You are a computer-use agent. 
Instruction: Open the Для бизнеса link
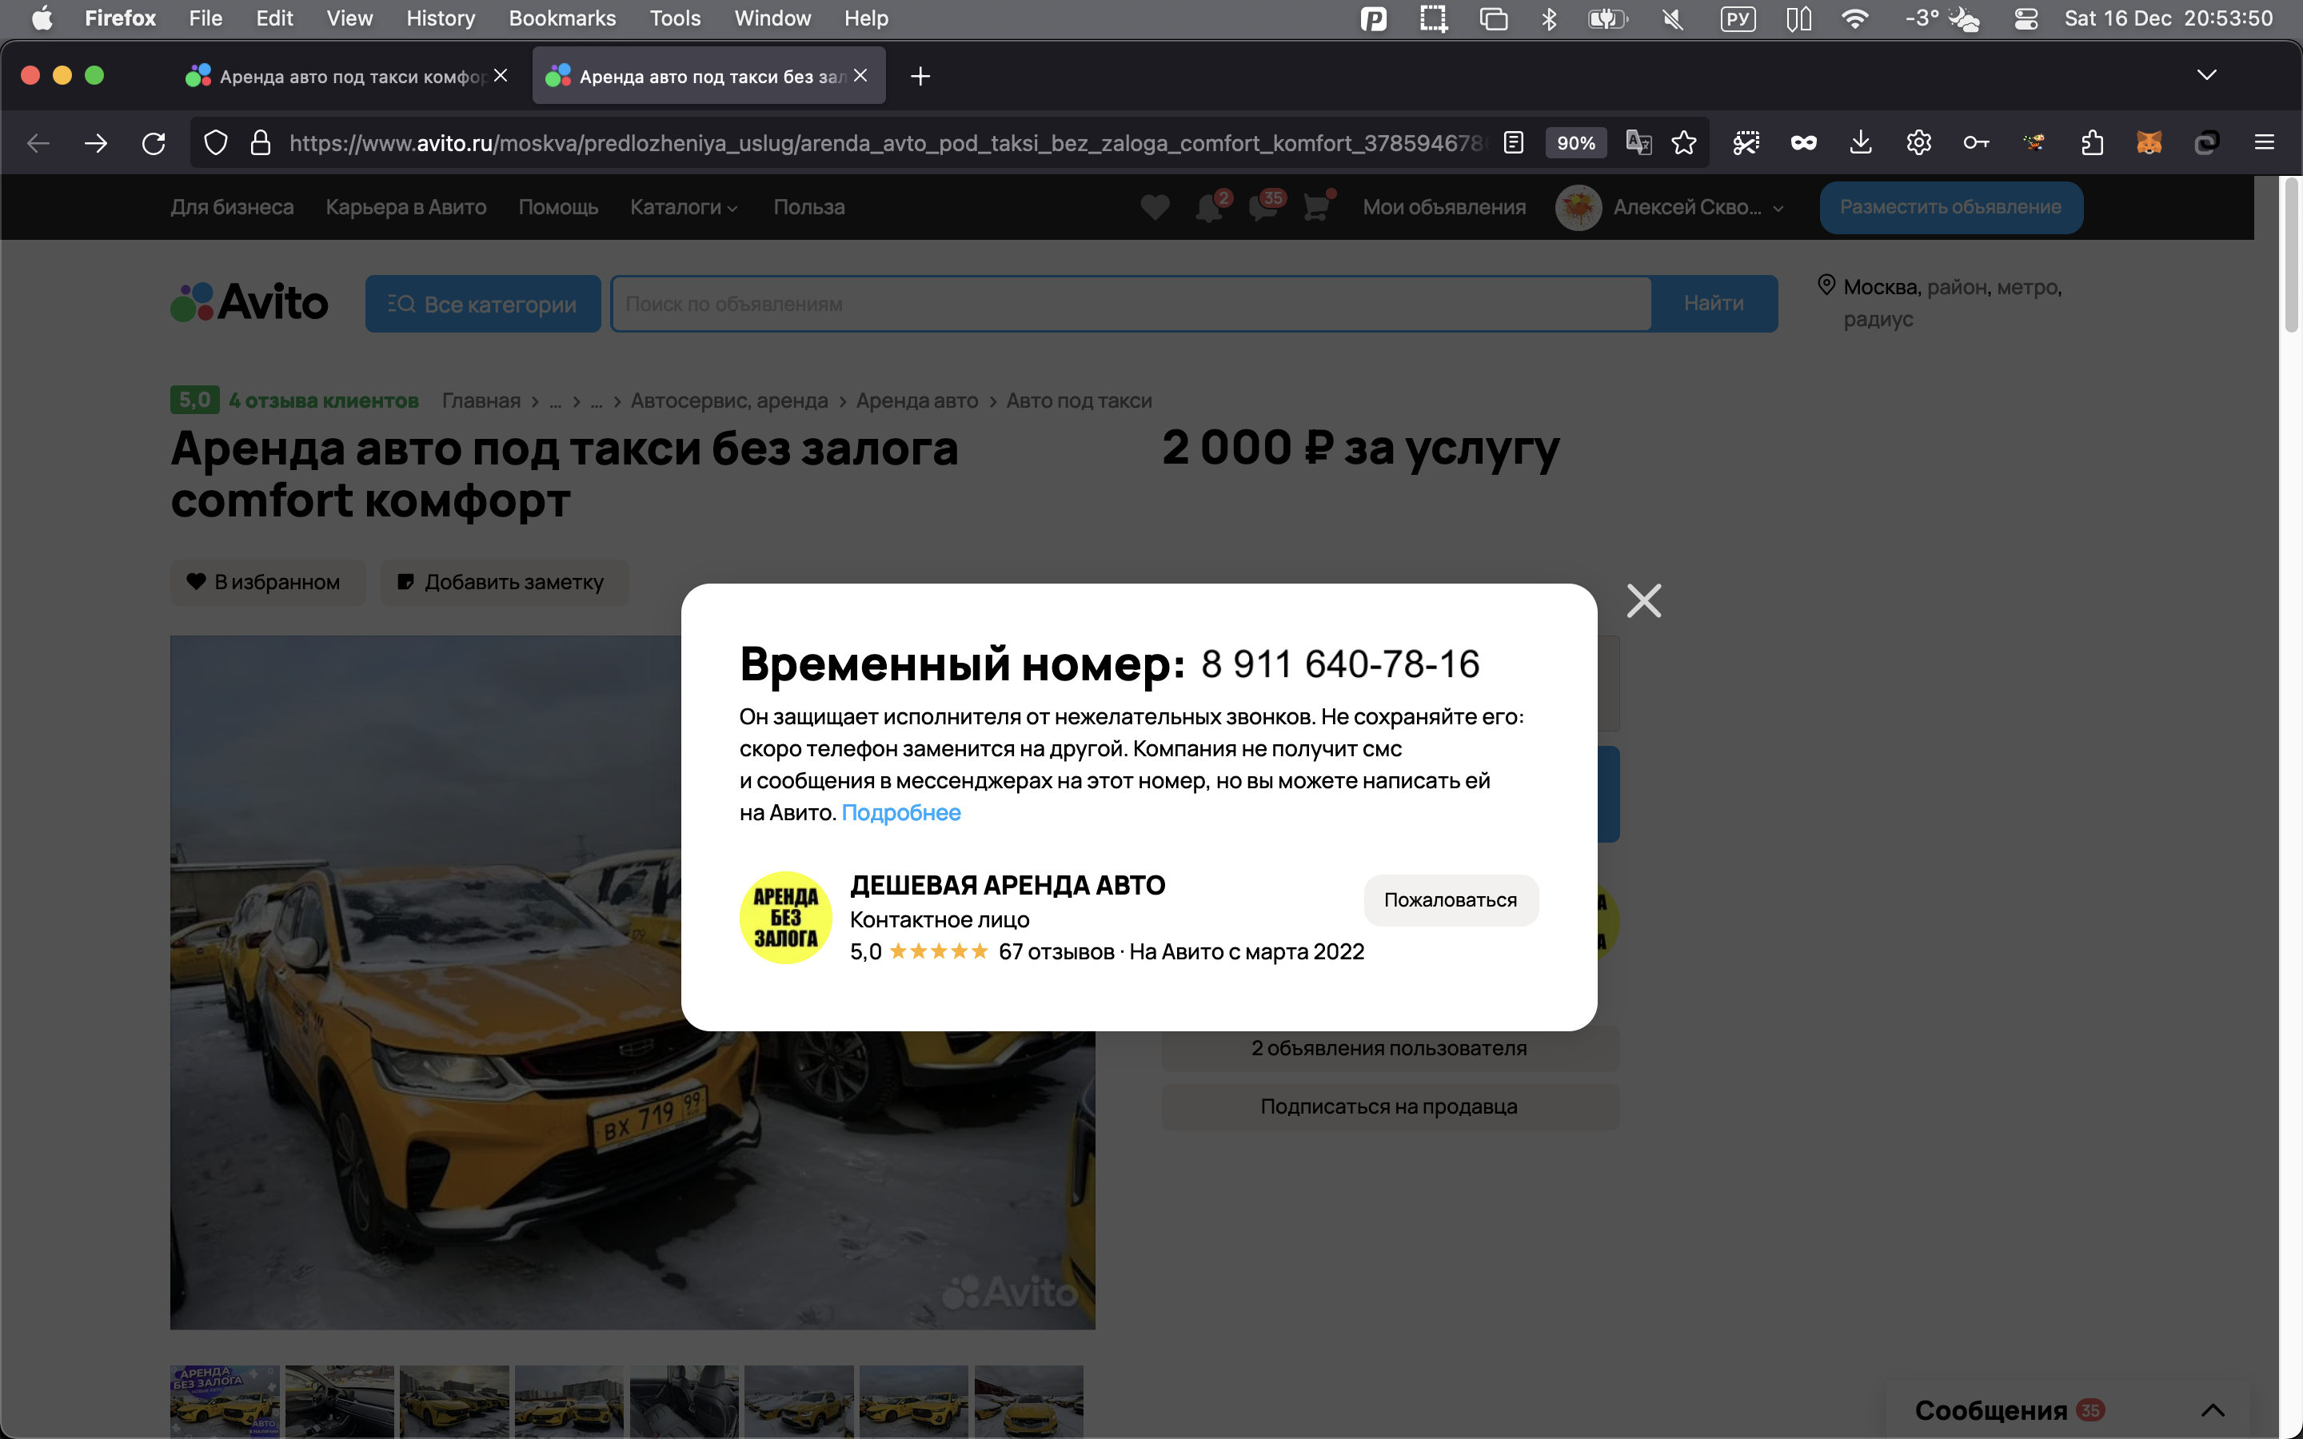232,206
